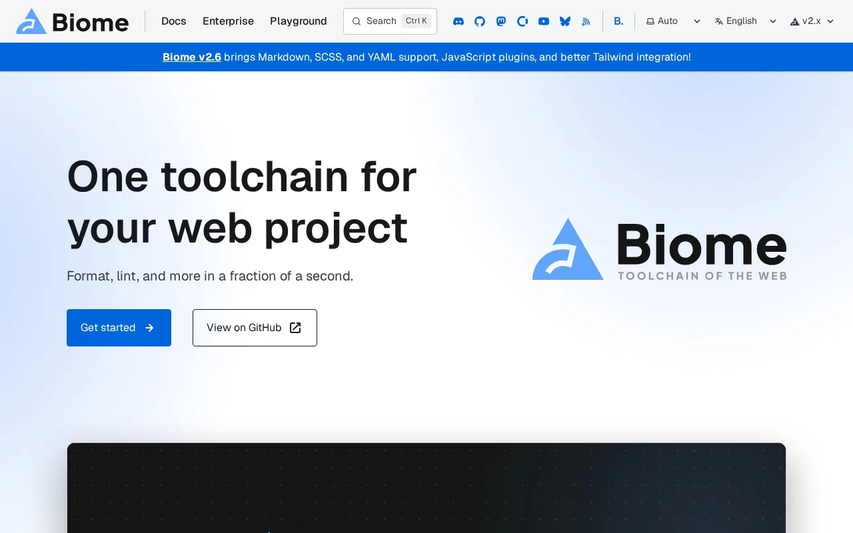This screenshot has height=533, width=853.
Task: Click the 'Format, lint, and more' tagline text
Action: coord(210,276)
